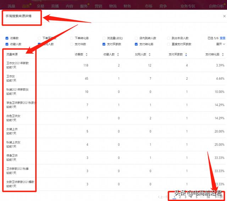
Task: Open the 品类 navigation tab
Action: pos(26,6)
